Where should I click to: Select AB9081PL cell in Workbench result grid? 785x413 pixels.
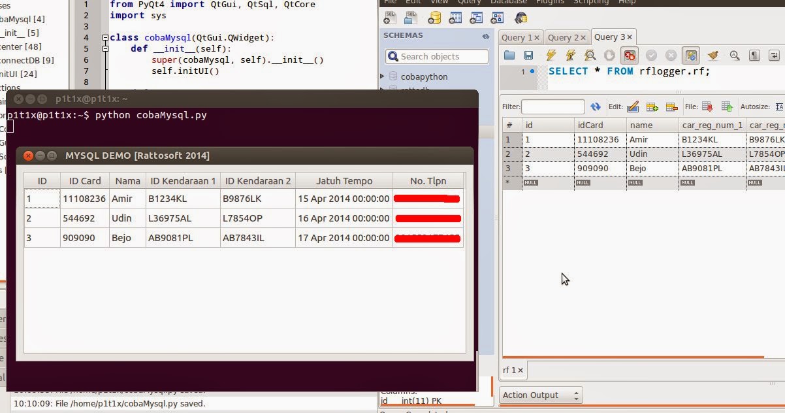pyautogui.click(x=712, y=168)
